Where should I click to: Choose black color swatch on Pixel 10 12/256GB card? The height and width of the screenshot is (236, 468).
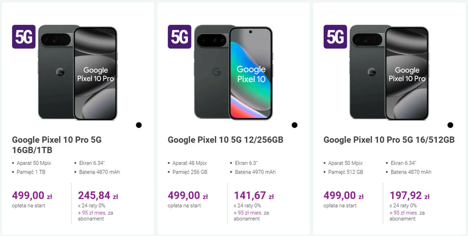pyautogui.click(x=294, y=125)
